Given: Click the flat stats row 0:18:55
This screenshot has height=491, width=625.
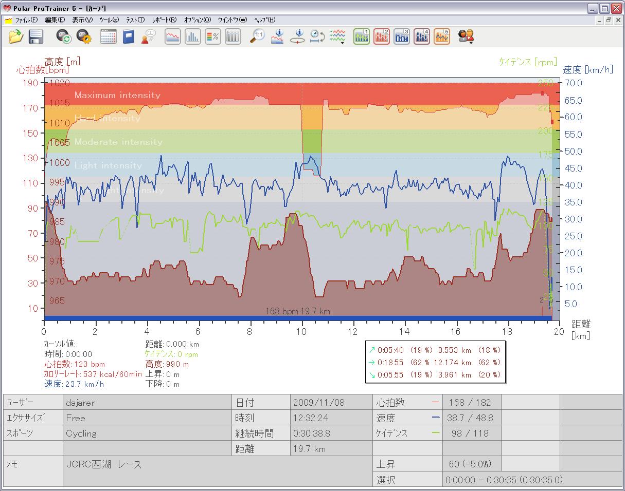Looking at the screenshot, I should point(435,362).
